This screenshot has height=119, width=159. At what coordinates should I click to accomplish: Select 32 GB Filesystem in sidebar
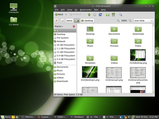pos(65,45)
